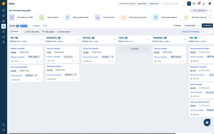Image resolution: width=214 pixels, height=134 pixels.
Task: Open the All deal owners filter
Action: pos(64,32)
